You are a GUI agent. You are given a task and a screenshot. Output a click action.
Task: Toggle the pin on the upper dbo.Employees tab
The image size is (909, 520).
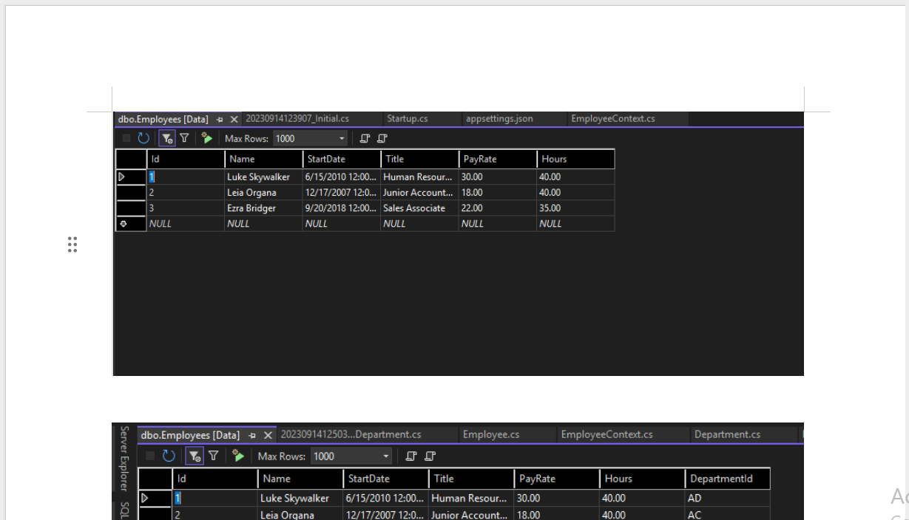tap(220, 119)
